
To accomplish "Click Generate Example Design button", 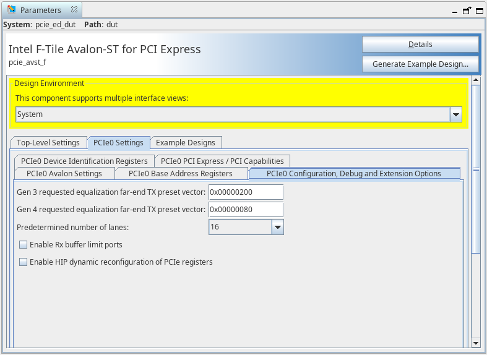I will [420, 64].
